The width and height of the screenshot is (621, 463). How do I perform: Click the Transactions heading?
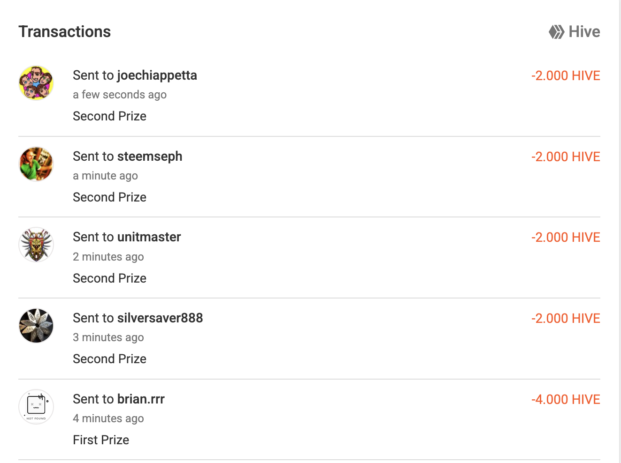(65, 32)
